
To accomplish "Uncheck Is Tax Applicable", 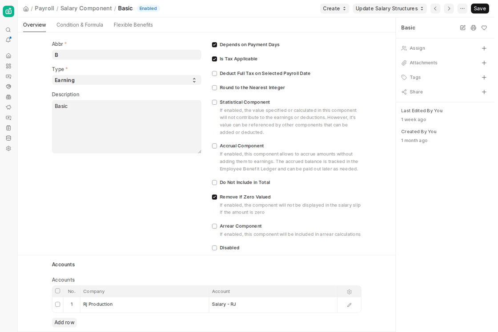I will click(214, 59).
